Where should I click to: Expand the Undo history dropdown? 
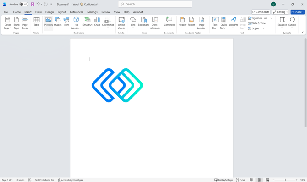click(x=42, y=4)
